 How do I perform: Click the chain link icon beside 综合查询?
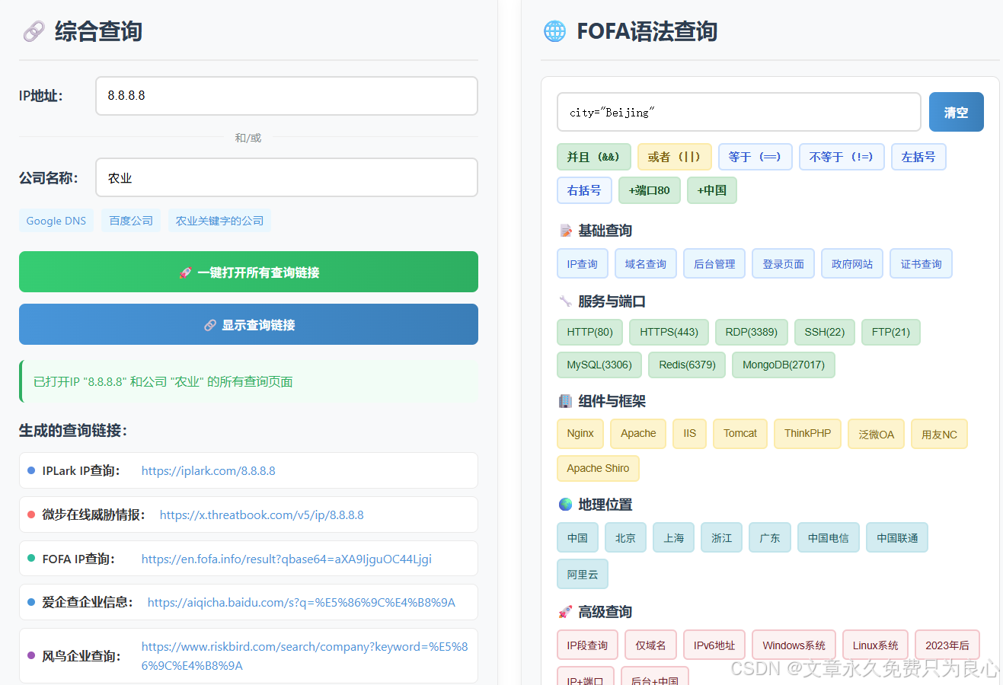pos(34,31)
